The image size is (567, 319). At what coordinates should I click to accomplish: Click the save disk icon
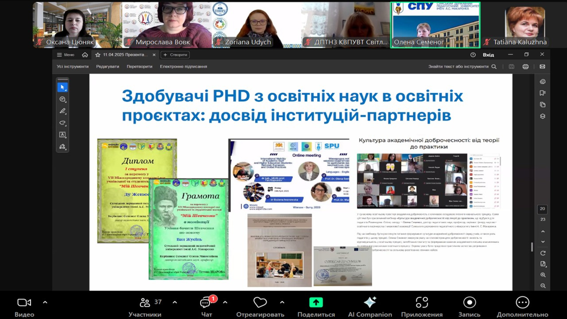point(511,66)
